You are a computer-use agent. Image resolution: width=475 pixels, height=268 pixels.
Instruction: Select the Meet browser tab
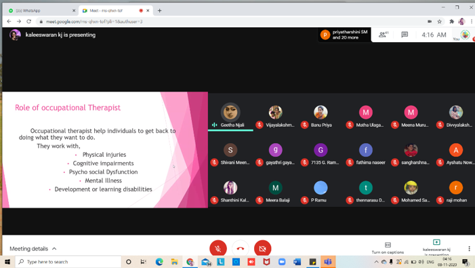point(115,11)
